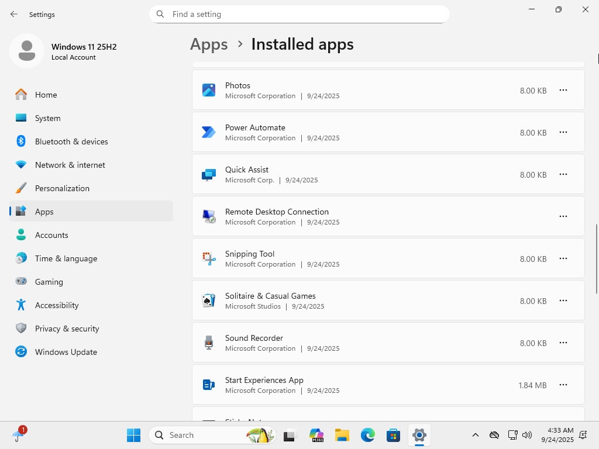This screenshot has height=449, width=599.
Task: Click the taskbar Search box
Action: 212,435
